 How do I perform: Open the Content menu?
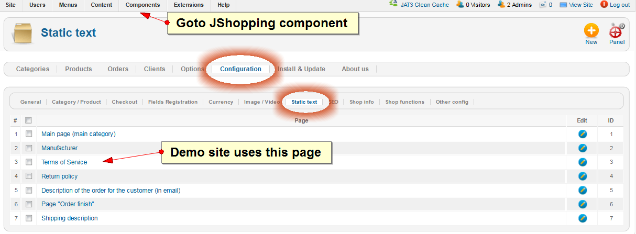(x=101, y=5)
